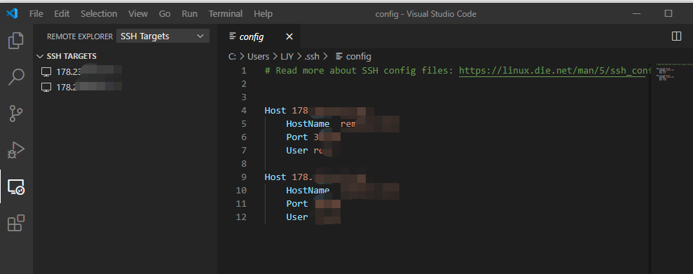
Task: Open the View menu
Action: (138, 14)
